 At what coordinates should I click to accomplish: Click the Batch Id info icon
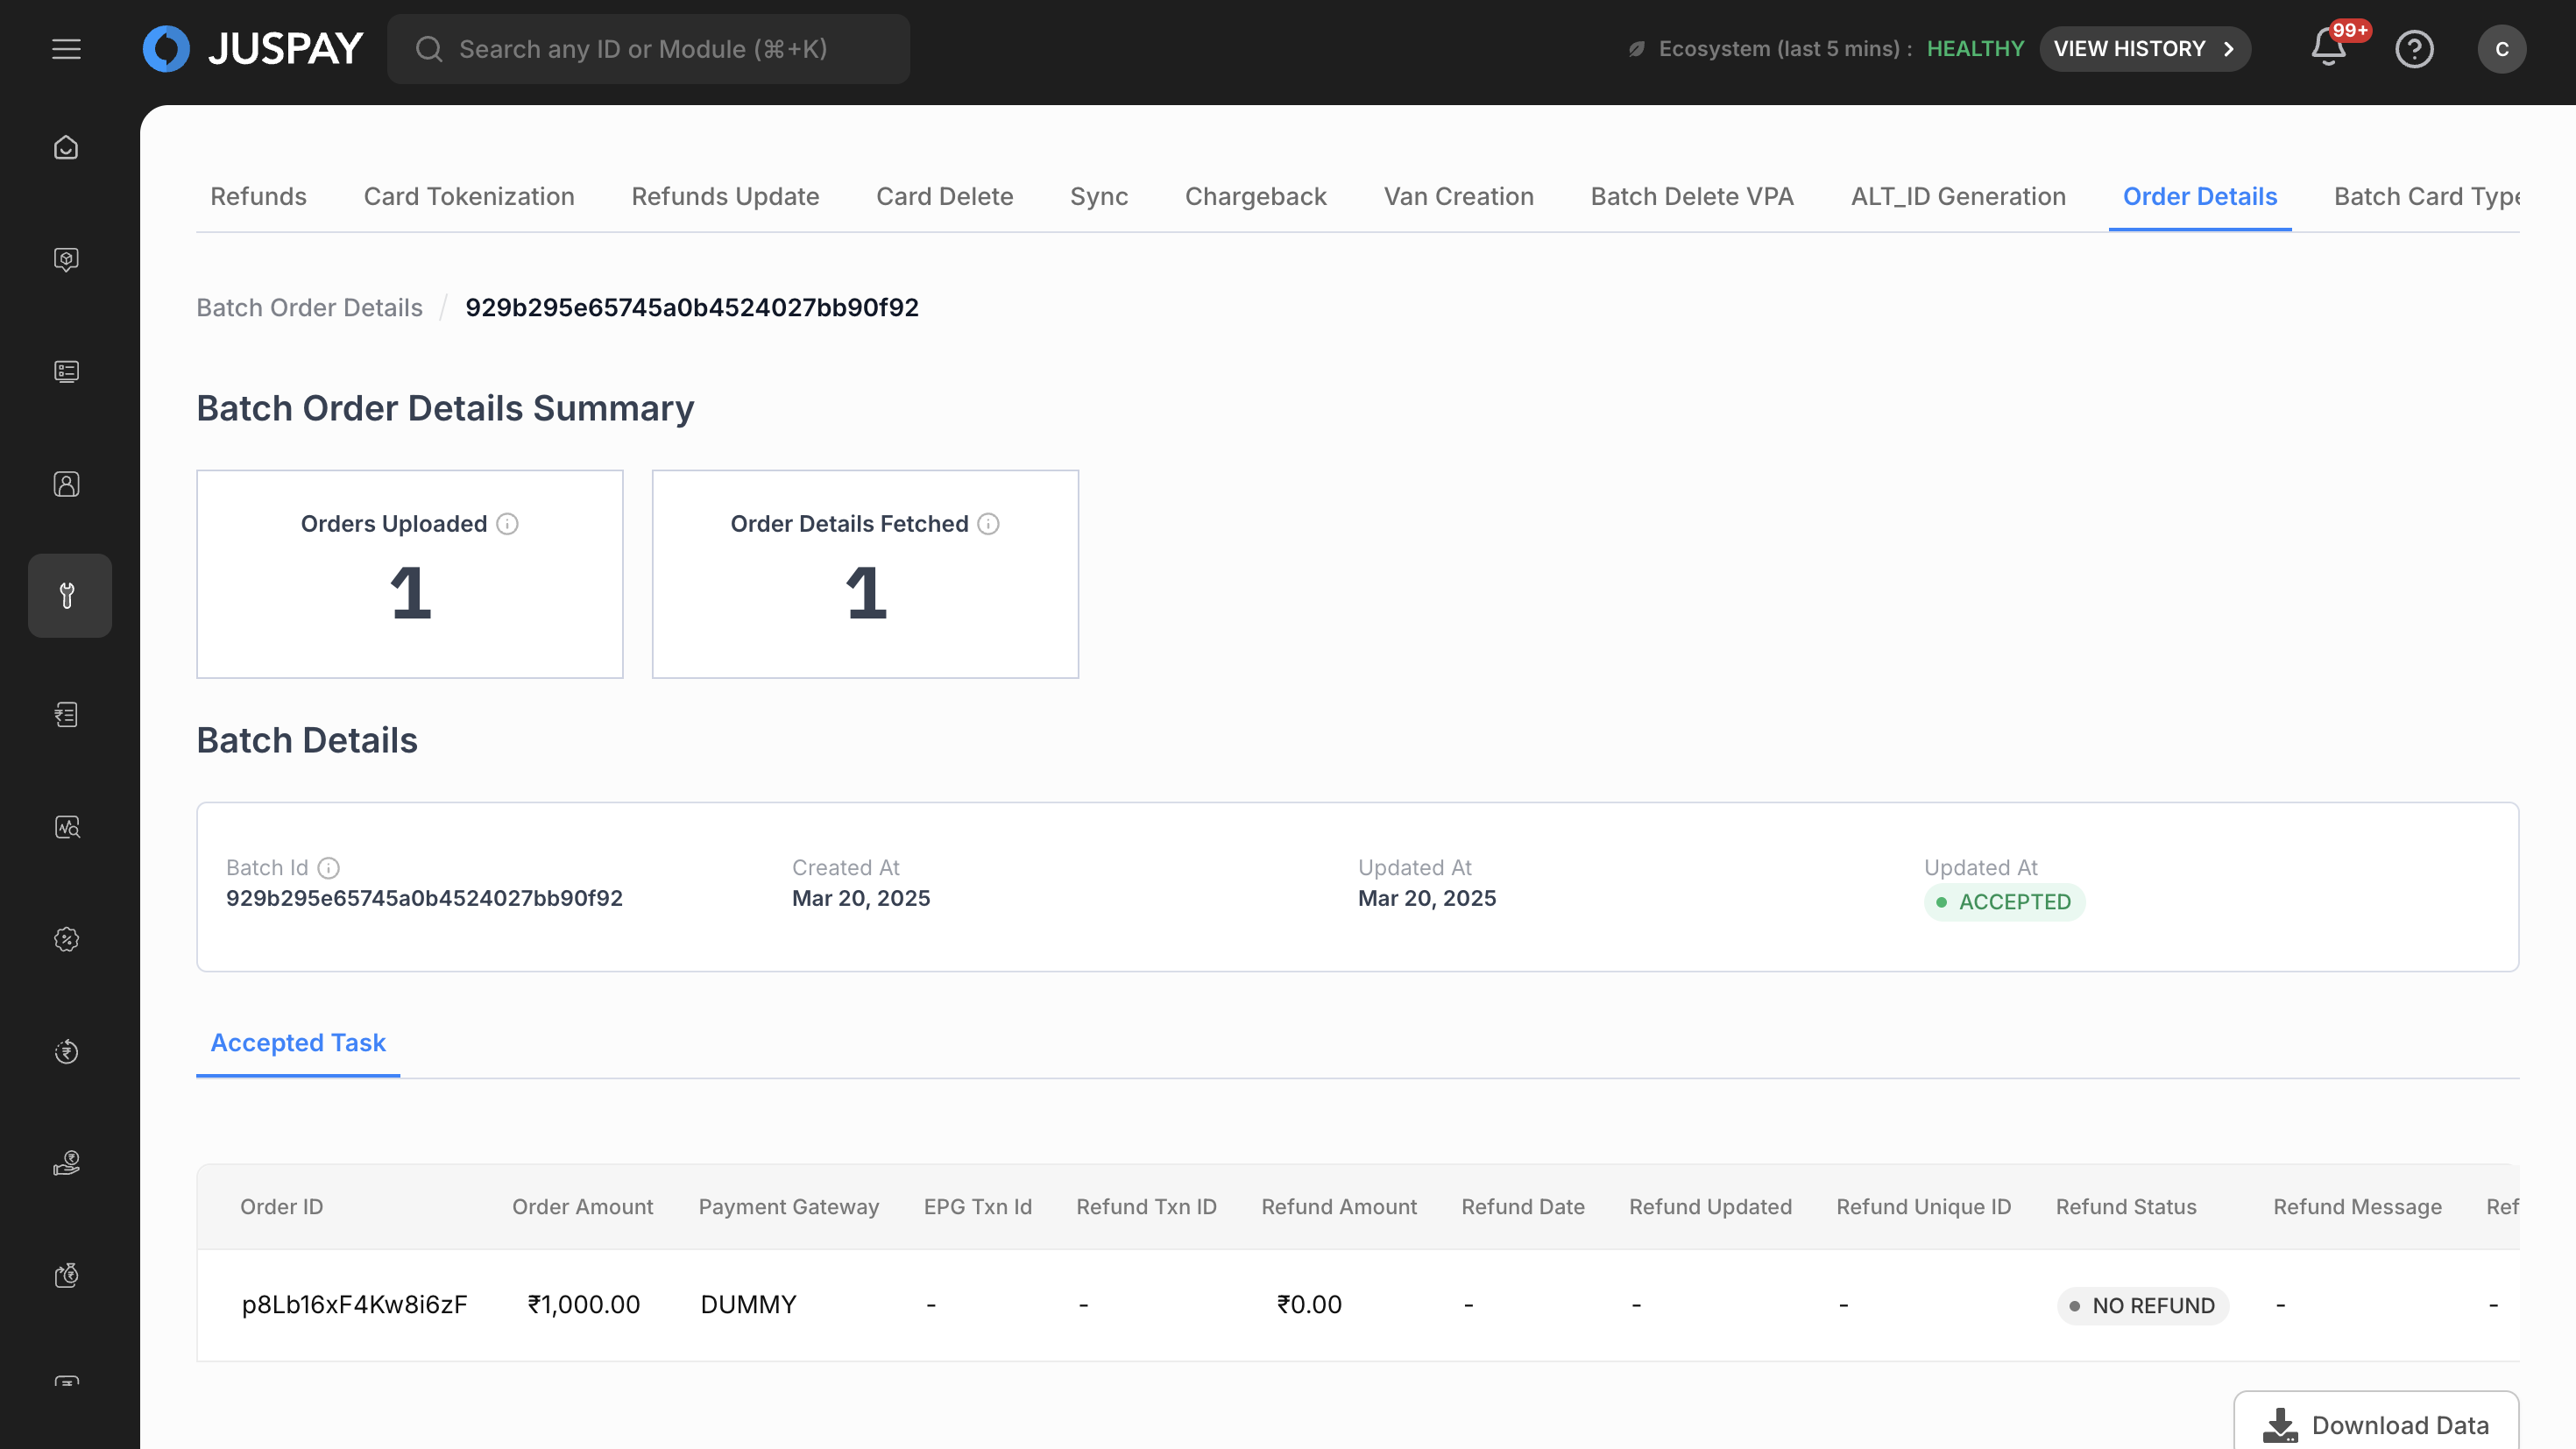[329, 868]
